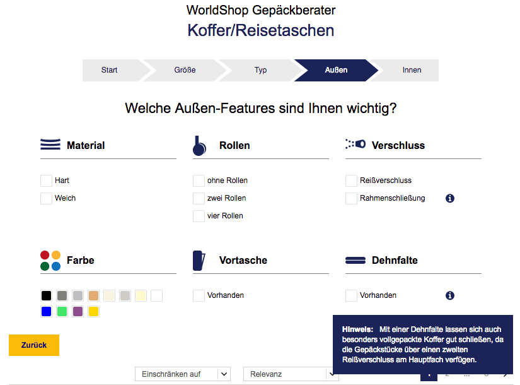Image resolution: width=520 pixels, height=385 pixels.
Task: Select the blue color swatch
Action: (x=46, y=311)
